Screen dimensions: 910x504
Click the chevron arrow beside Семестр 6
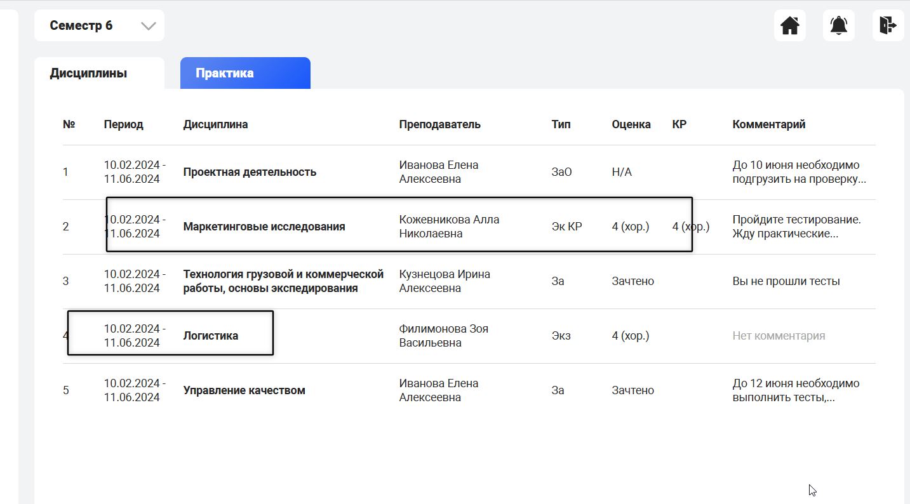pos(148,26)
